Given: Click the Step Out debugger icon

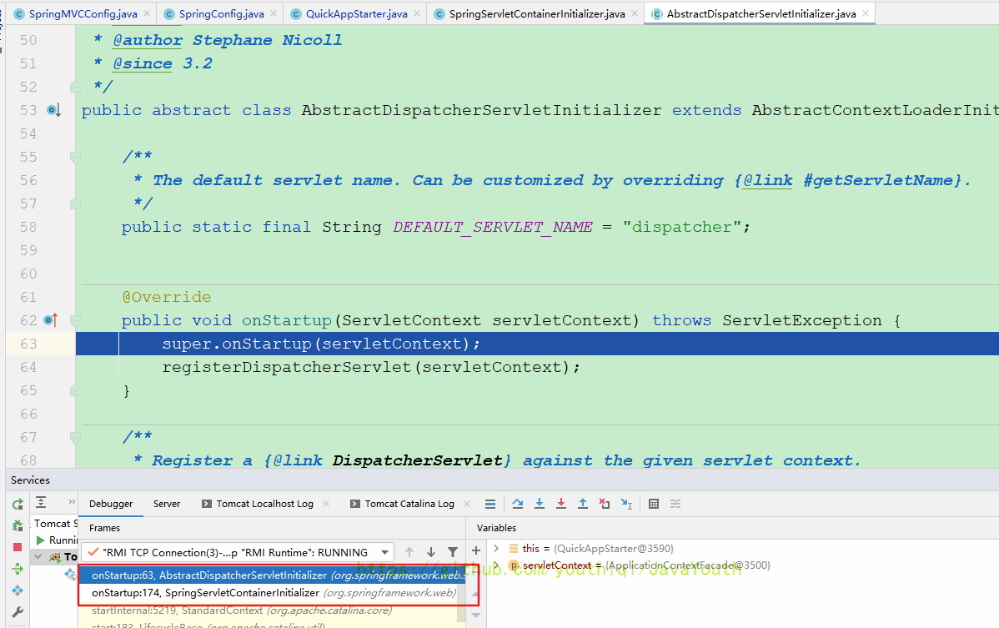Looking at the screenshot, I should [x=583, y=504].
